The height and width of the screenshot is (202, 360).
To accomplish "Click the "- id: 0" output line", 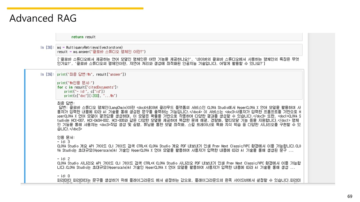I will click(x=64, y=176).
